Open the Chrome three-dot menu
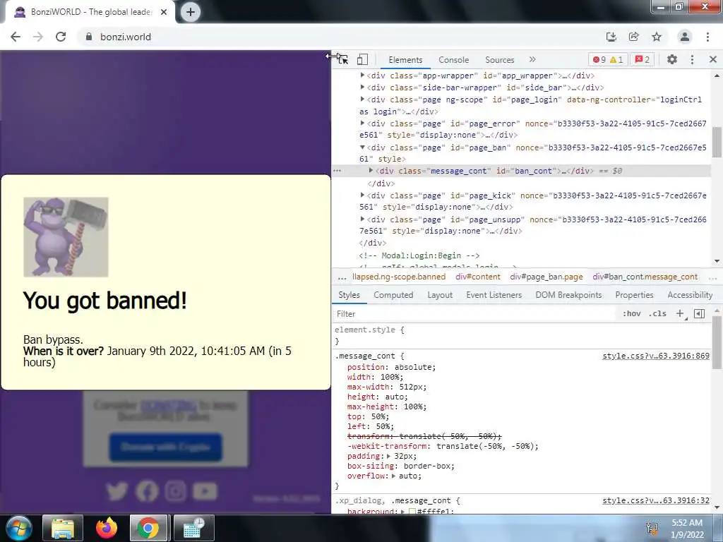 pos(707,37)
